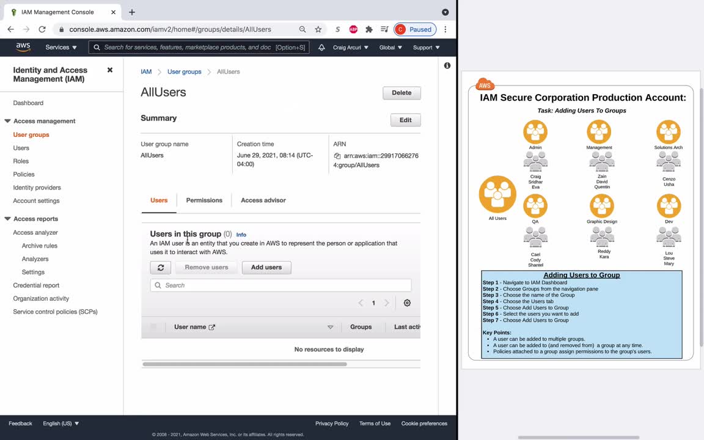Click the vertical scrollbar of the diagram panel

click(702, 218)
